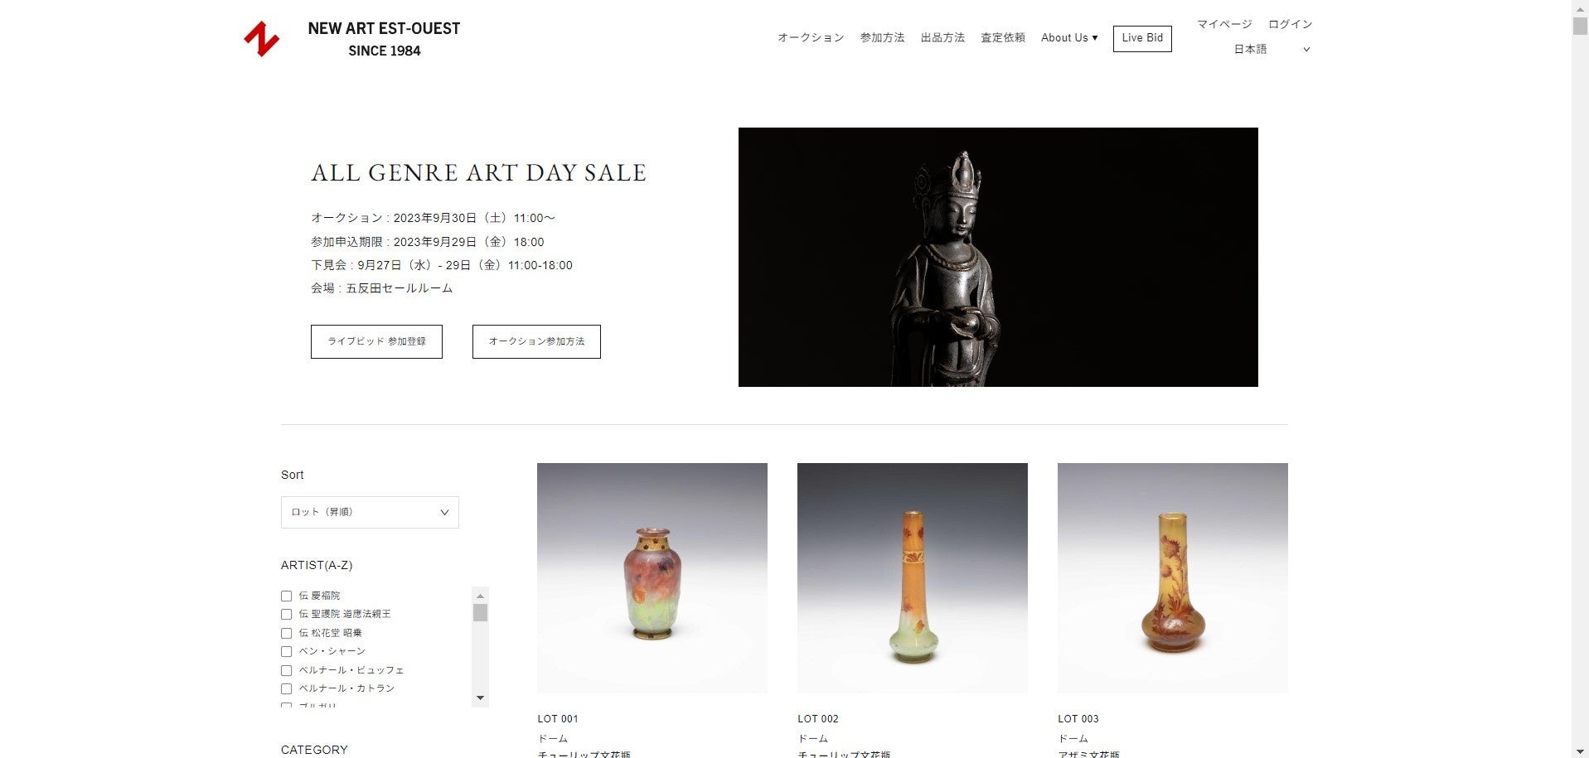Open the ログイン link
1589x758 pixels.
point(1290,25)
